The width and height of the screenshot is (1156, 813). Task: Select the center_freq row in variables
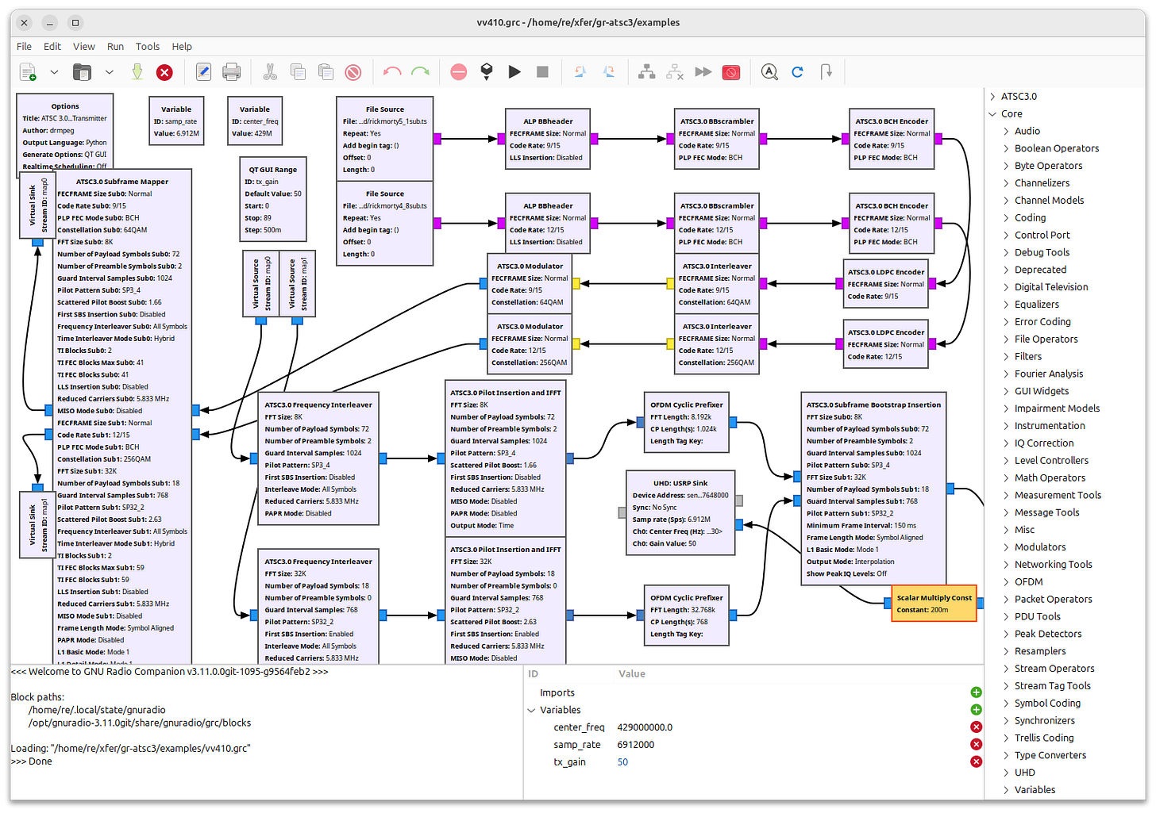pyautogui.click(x=754, y=727)
